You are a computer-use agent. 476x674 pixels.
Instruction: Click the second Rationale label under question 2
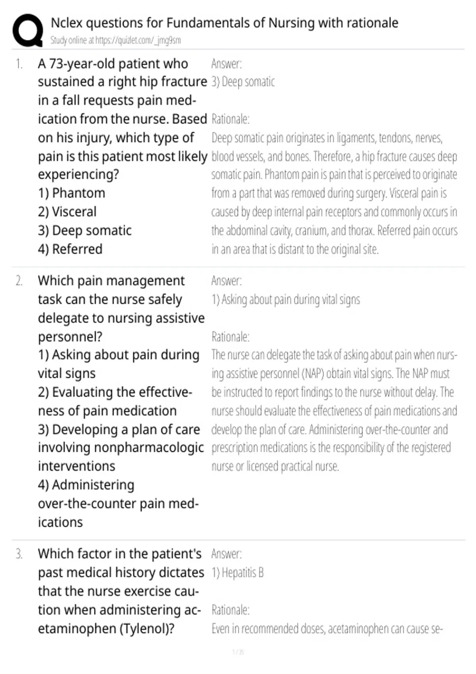[x=230, y=337]
